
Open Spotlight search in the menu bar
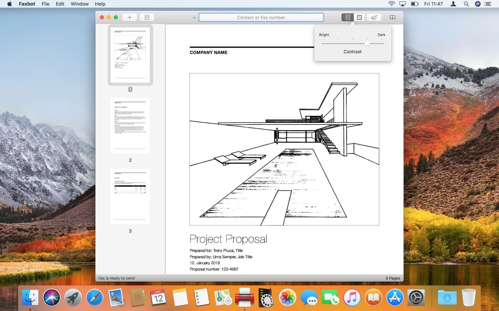(x=466, y=4)
